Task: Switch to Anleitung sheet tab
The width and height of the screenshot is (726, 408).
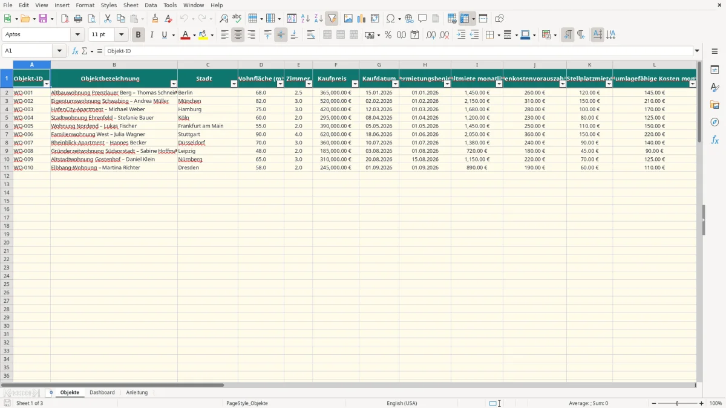Action: 137,392
